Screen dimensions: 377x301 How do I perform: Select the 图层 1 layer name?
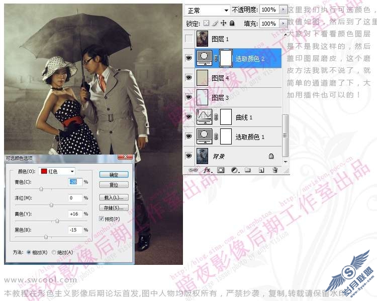[220, 39]
